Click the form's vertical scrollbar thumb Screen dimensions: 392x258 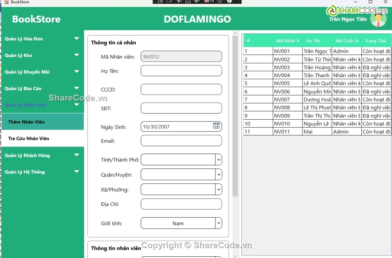[235, 116]
